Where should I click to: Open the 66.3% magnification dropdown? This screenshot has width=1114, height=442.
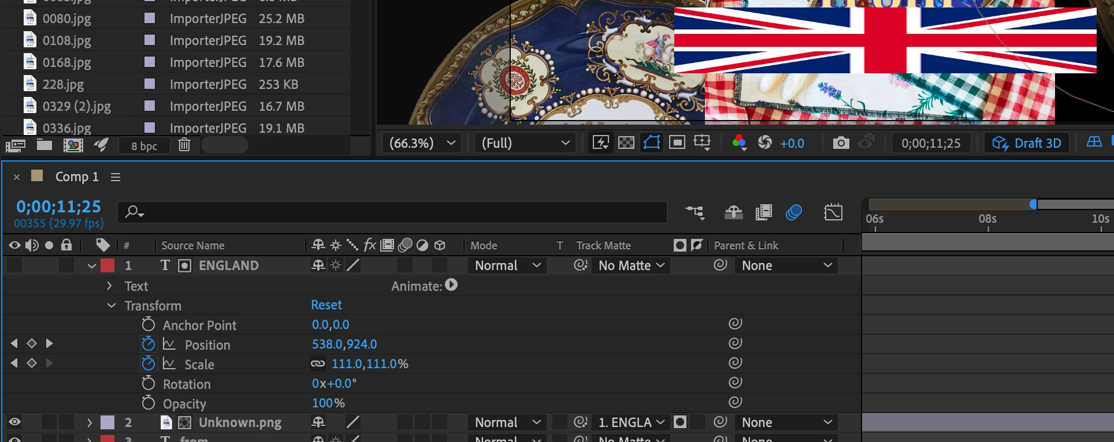click(x=422, y=143)
